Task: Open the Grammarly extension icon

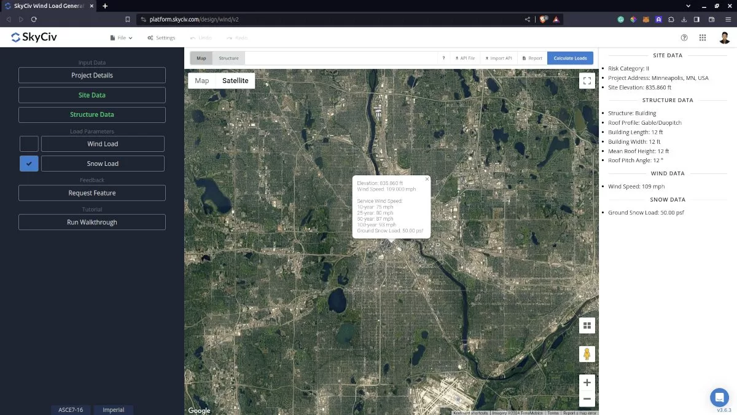Action: point(622,19)
